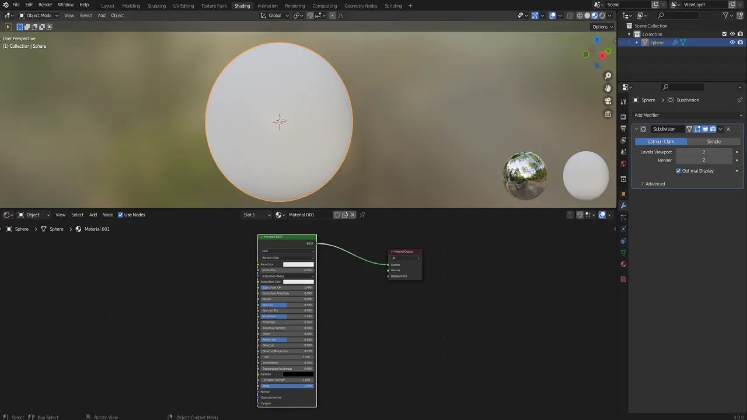The height and width of the screenshot is (420, 747).
Task: Open the Output properties tab icon
Action: [x=623, y=128]
